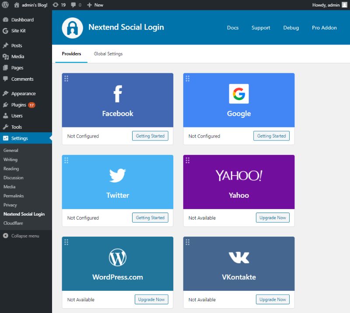Viewport: 350px width, 313px height.
Task: Open Reading settings submenu item
Action: pos(11,169)
